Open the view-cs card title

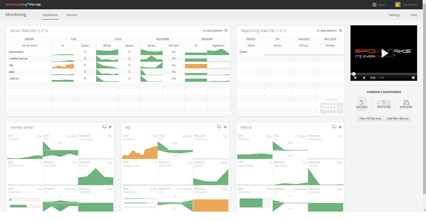(246, 127)
